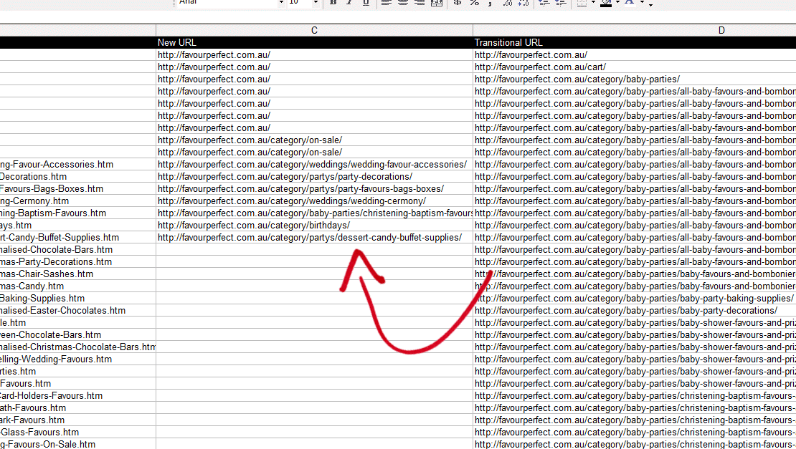Select cell 'mas-Candy.htm'
Viewport: 796px width, 449px height.
click(77, 286)
